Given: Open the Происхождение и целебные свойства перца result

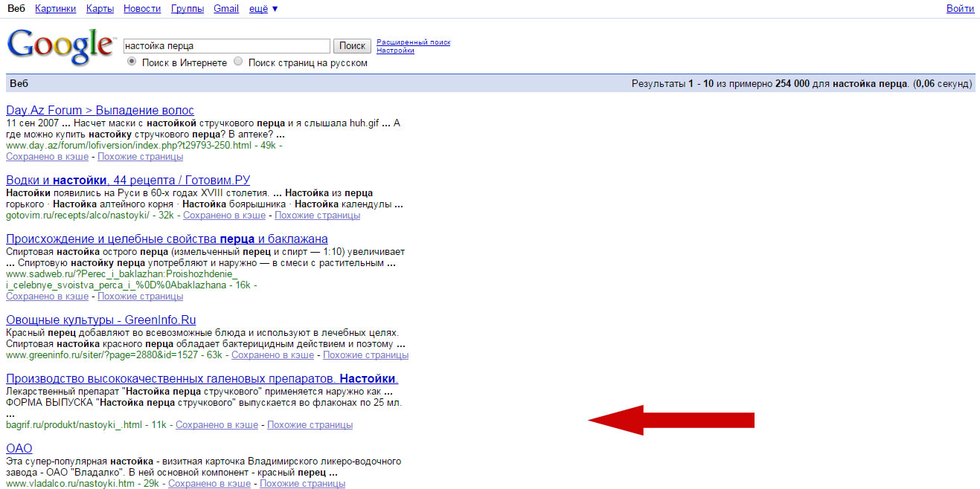Looking at the screenshot, I should (167, 239).
